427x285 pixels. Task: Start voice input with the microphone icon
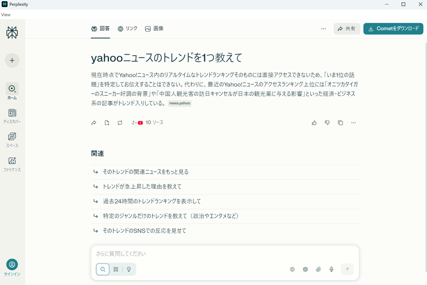point(331,269)
